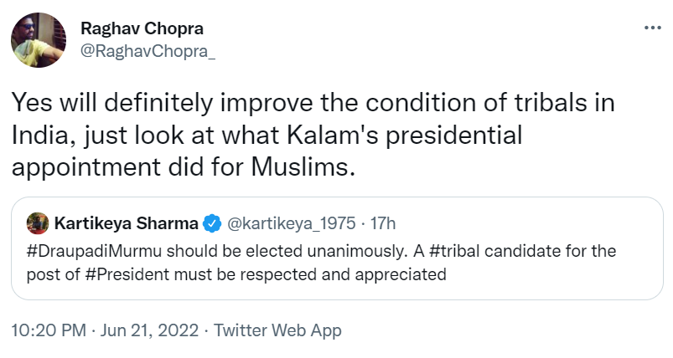Screen dimensions: 673x358
Task: Open the @RaghavChopra_ handle
Action: tap(148, 51)
